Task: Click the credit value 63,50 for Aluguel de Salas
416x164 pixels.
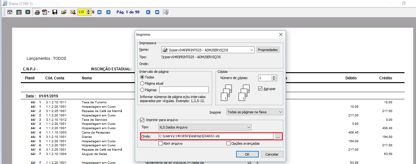Action: point(388,154)
